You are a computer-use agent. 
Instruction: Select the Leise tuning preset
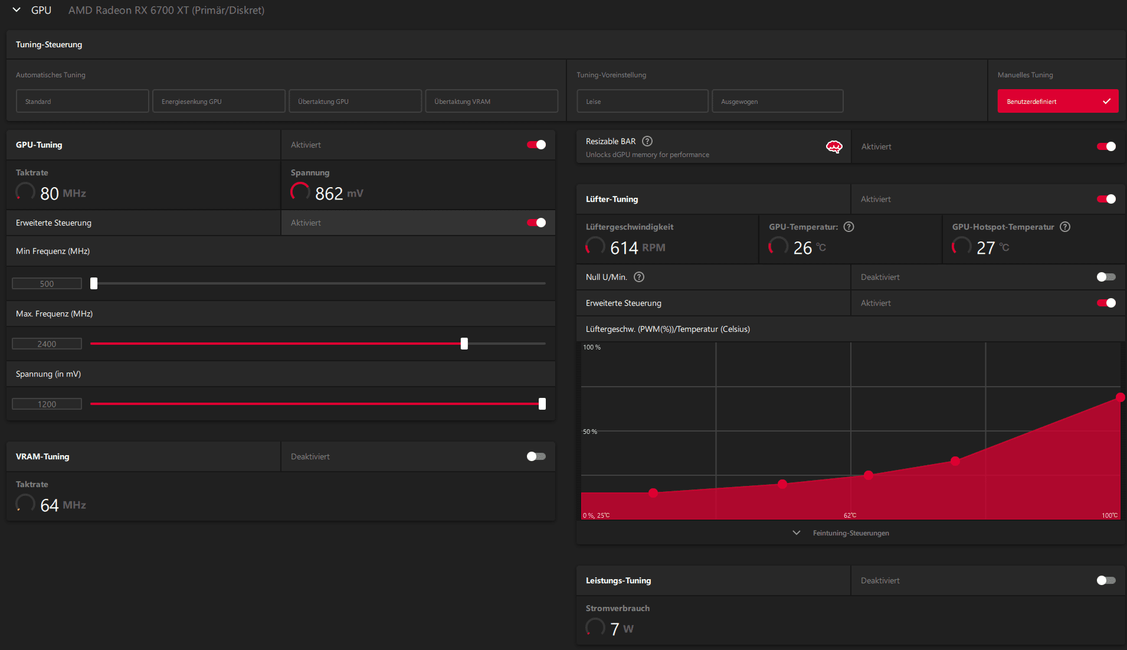tap(643, 102)
